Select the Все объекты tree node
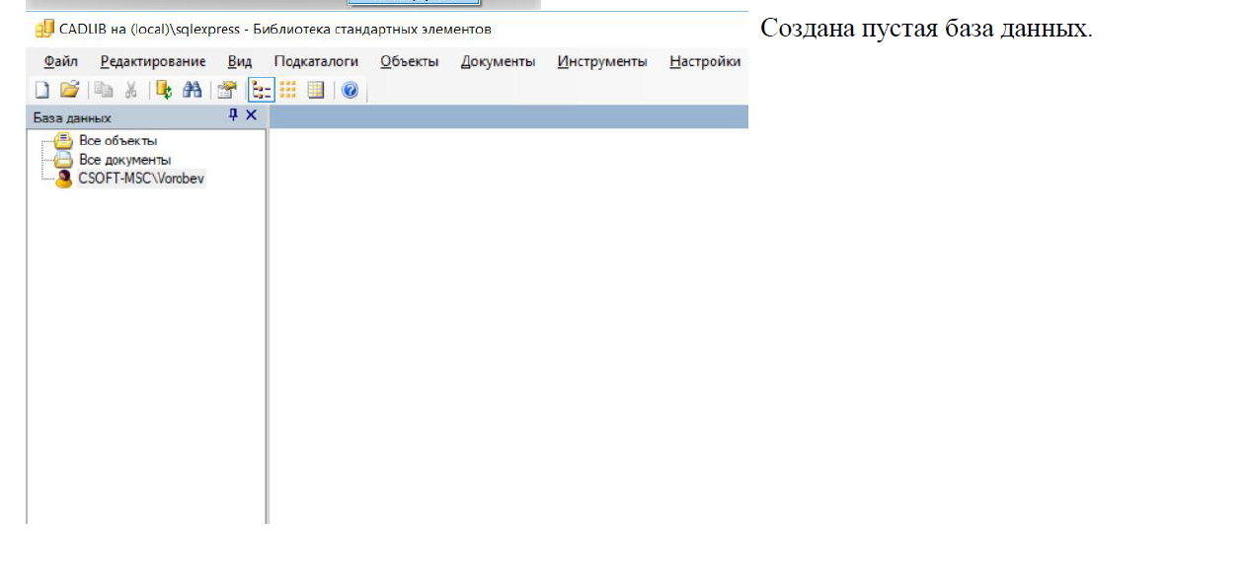The height and width of the screenshot is (588, 1246). pos(117,141)
